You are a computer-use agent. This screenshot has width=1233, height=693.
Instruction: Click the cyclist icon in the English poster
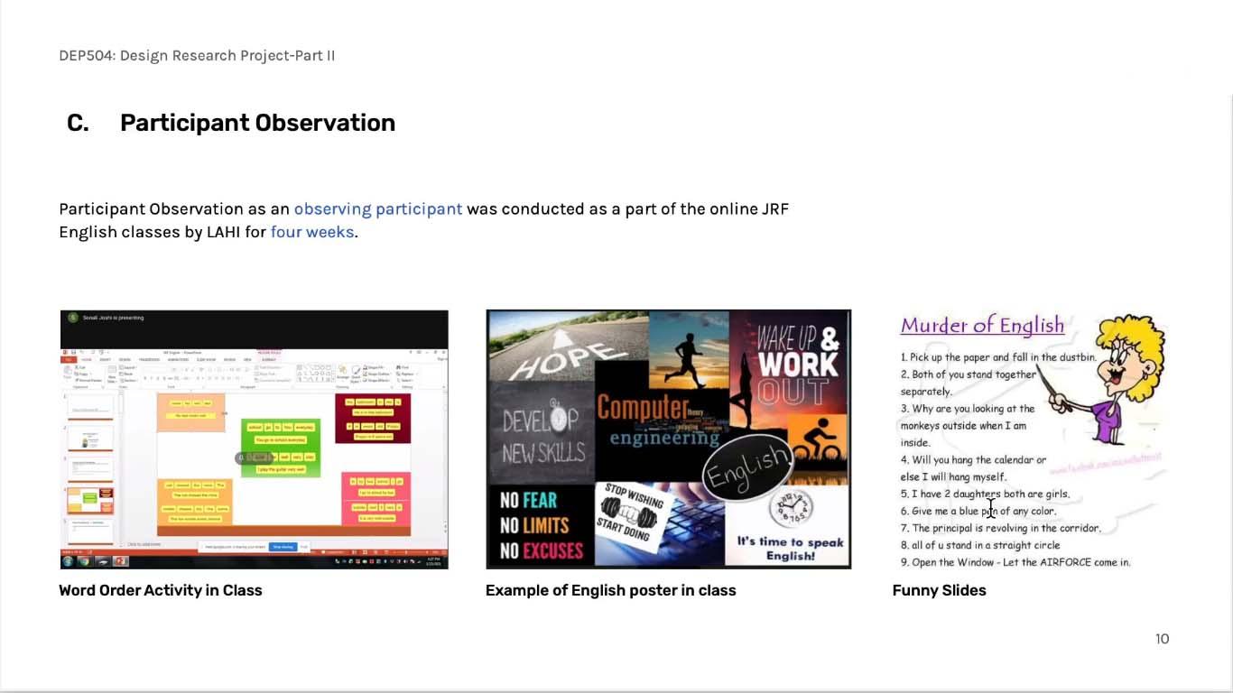(x=819, y=441)
